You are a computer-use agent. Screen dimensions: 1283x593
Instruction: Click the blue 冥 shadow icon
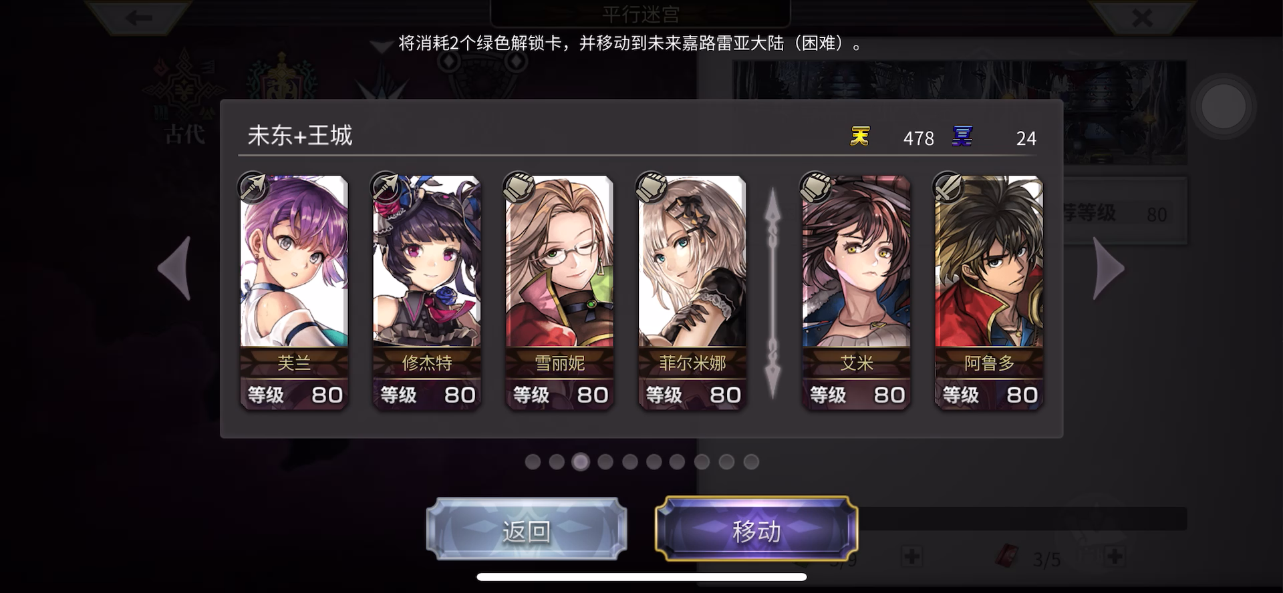(x=962, y=136)
